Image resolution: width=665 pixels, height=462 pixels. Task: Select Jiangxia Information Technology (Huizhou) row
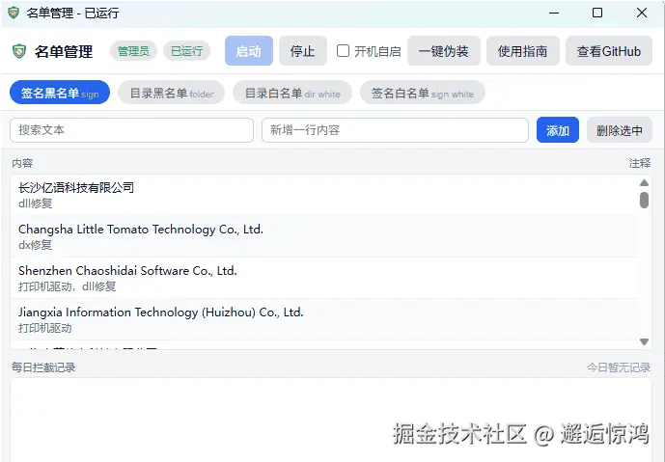click(x=324, y=319)
